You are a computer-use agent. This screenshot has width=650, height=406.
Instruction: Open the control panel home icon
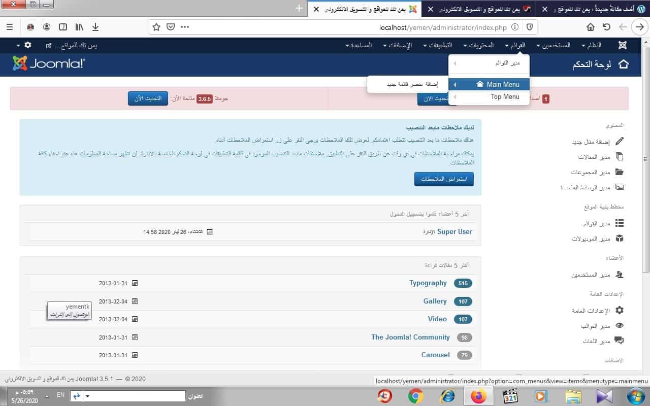[623, 64]
